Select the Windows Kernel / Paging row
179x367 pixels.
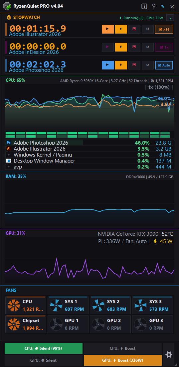(89, 155)
